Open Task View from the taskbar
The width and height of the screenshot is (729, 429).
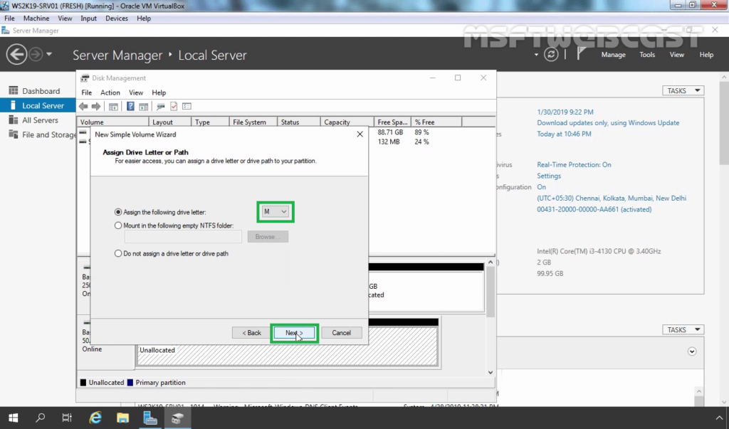coord(67,418)
